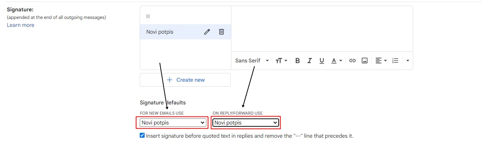This screenshot has height=143, width=482.
Task: Open the text color picker
Action: pyautogui.click(x=337, y=61)
